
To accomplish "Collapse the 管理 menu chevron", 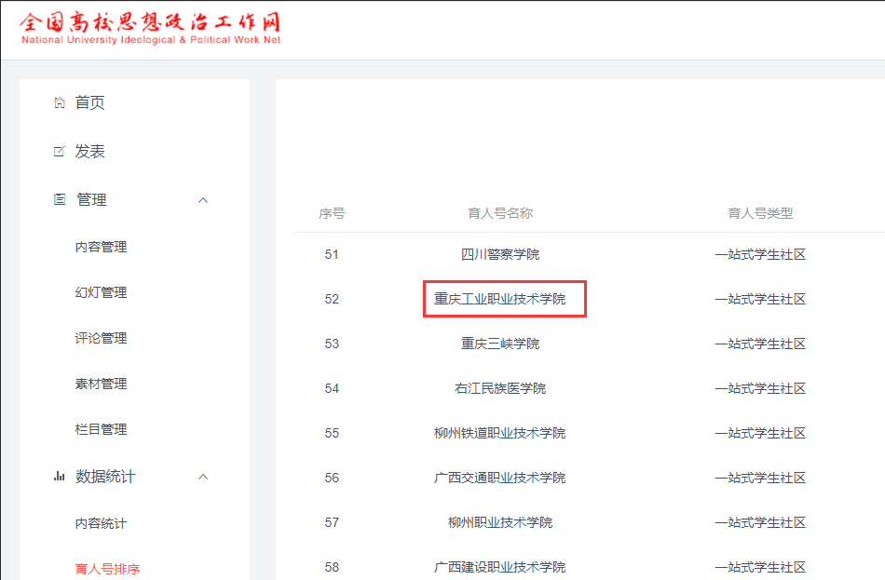I will coord(203,200).
